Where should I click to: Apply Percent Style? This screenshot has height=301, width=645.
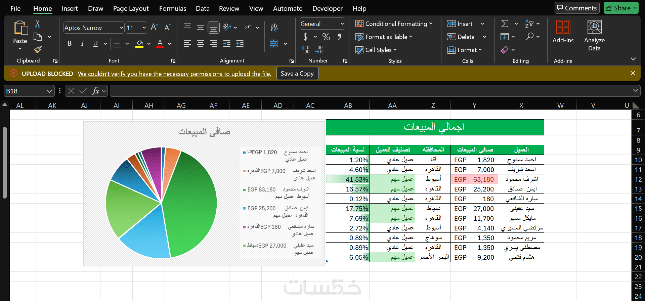(x=326, y=36)
